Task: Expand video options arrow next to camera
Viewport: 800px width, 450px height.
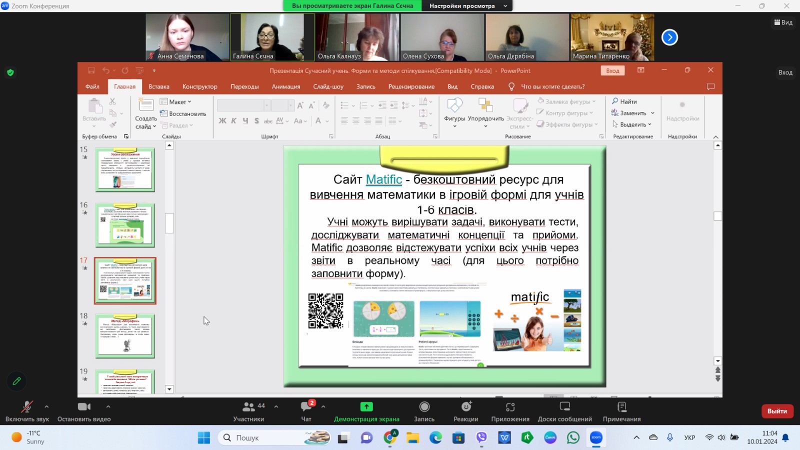Action: (x=108, y=406)
